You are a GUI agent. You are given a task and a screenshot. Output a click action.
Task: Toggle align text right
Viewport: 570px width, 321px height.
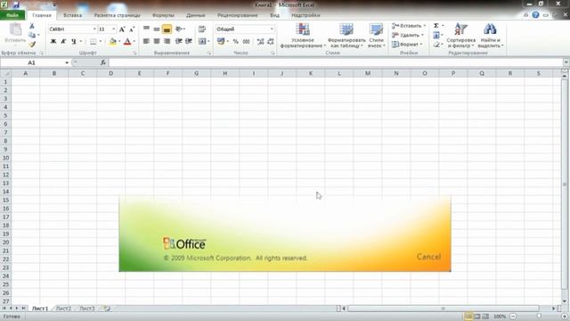[167, 42]
